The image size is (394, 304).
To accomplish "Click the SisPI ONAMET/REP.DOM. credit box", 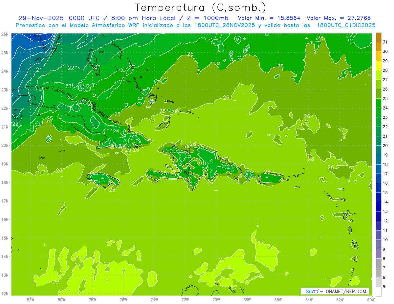I will pyautogui.click(x=335, y=291).
